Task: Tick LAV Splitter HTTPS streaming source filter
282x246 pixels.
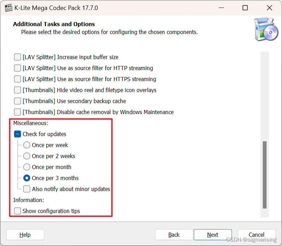Action: (x=17, y=79)
